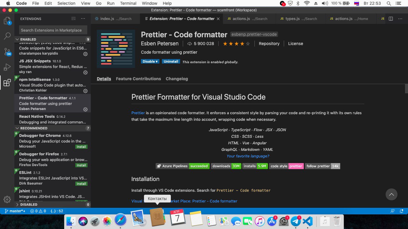Click Azure Pipelines succeeded badge
The width and height of the screenshot is (408, 229).
click(182, 166)
